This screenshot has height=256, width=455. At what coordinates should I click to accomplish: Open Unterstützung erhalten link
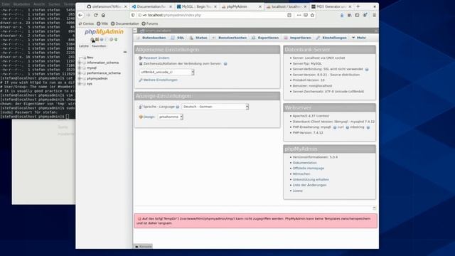click(x=311, y=180)
